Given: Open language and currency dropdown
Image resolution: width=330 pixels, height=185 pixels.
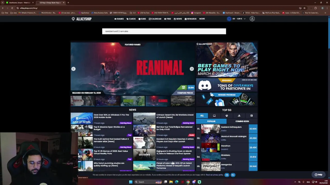Looking at the screenshot, I should tap(236, 19).
